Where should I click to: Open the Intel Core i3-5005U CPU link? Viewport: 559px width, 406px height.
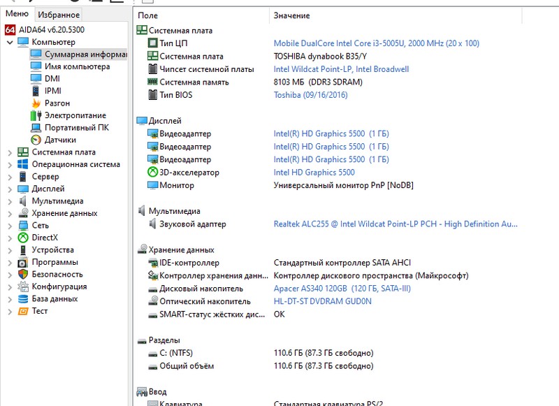click(376, 43)
